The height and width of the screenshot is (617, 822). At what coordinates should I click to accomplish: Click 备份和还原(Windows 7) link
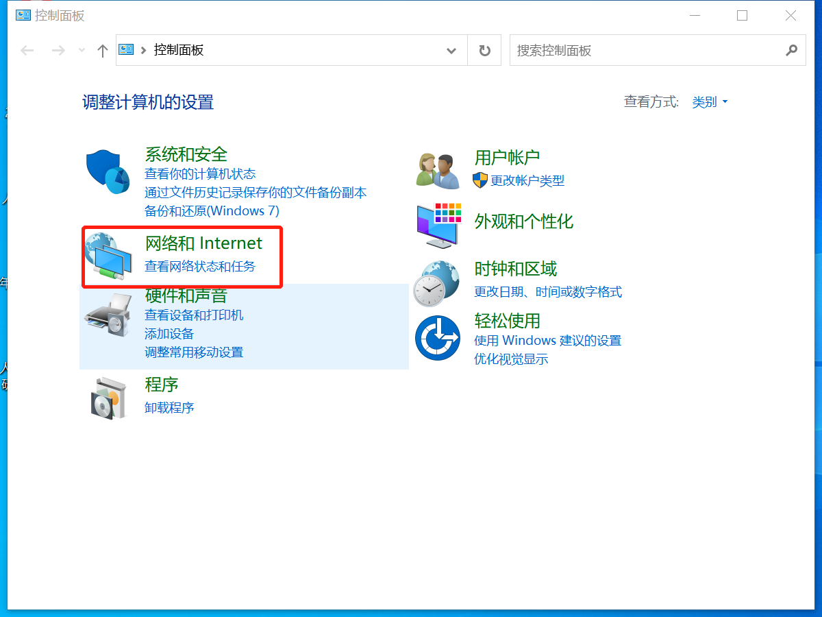coord(211,211)
